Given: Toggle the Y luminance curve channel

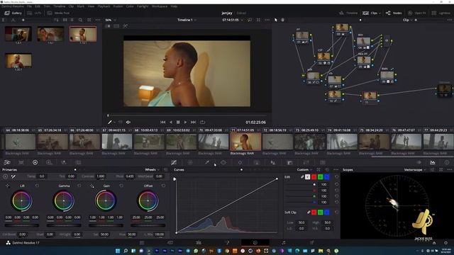Looking at the screenshot, I should pyautogui.click(x=307, y=177).
